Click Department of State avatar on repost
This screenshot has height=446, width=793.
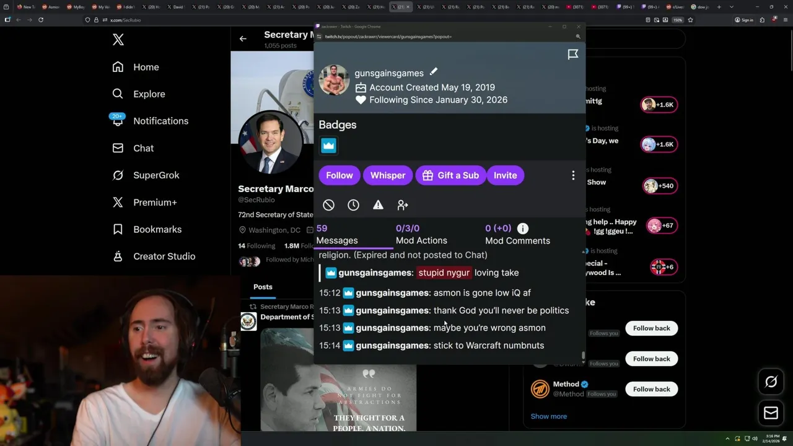(x=248, y=321)
